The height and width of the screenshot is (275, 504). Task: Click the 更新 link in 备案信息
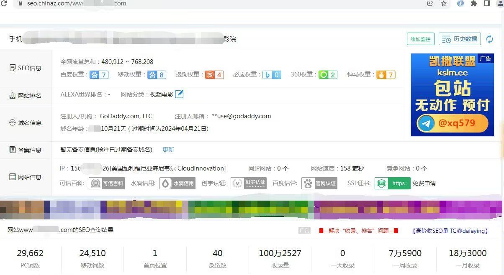click(x=168, y=150)
